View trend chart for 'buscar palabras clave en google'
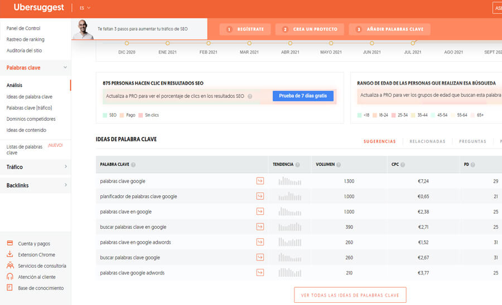 pos(289,227)
